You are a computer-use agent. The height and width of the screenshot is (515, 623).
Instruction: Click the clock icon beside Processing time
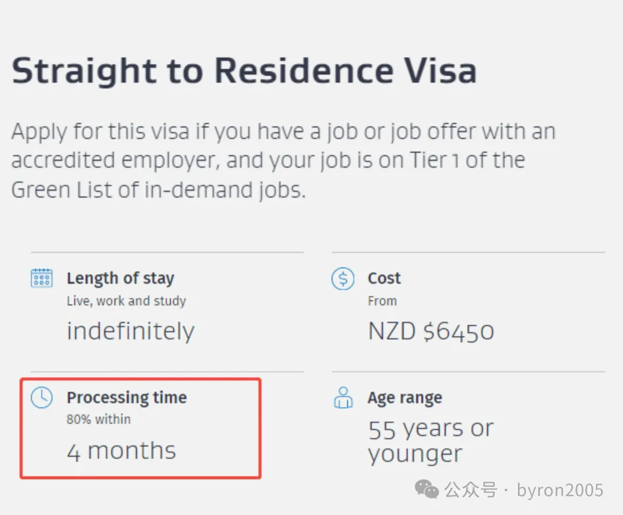click(42, 397)
